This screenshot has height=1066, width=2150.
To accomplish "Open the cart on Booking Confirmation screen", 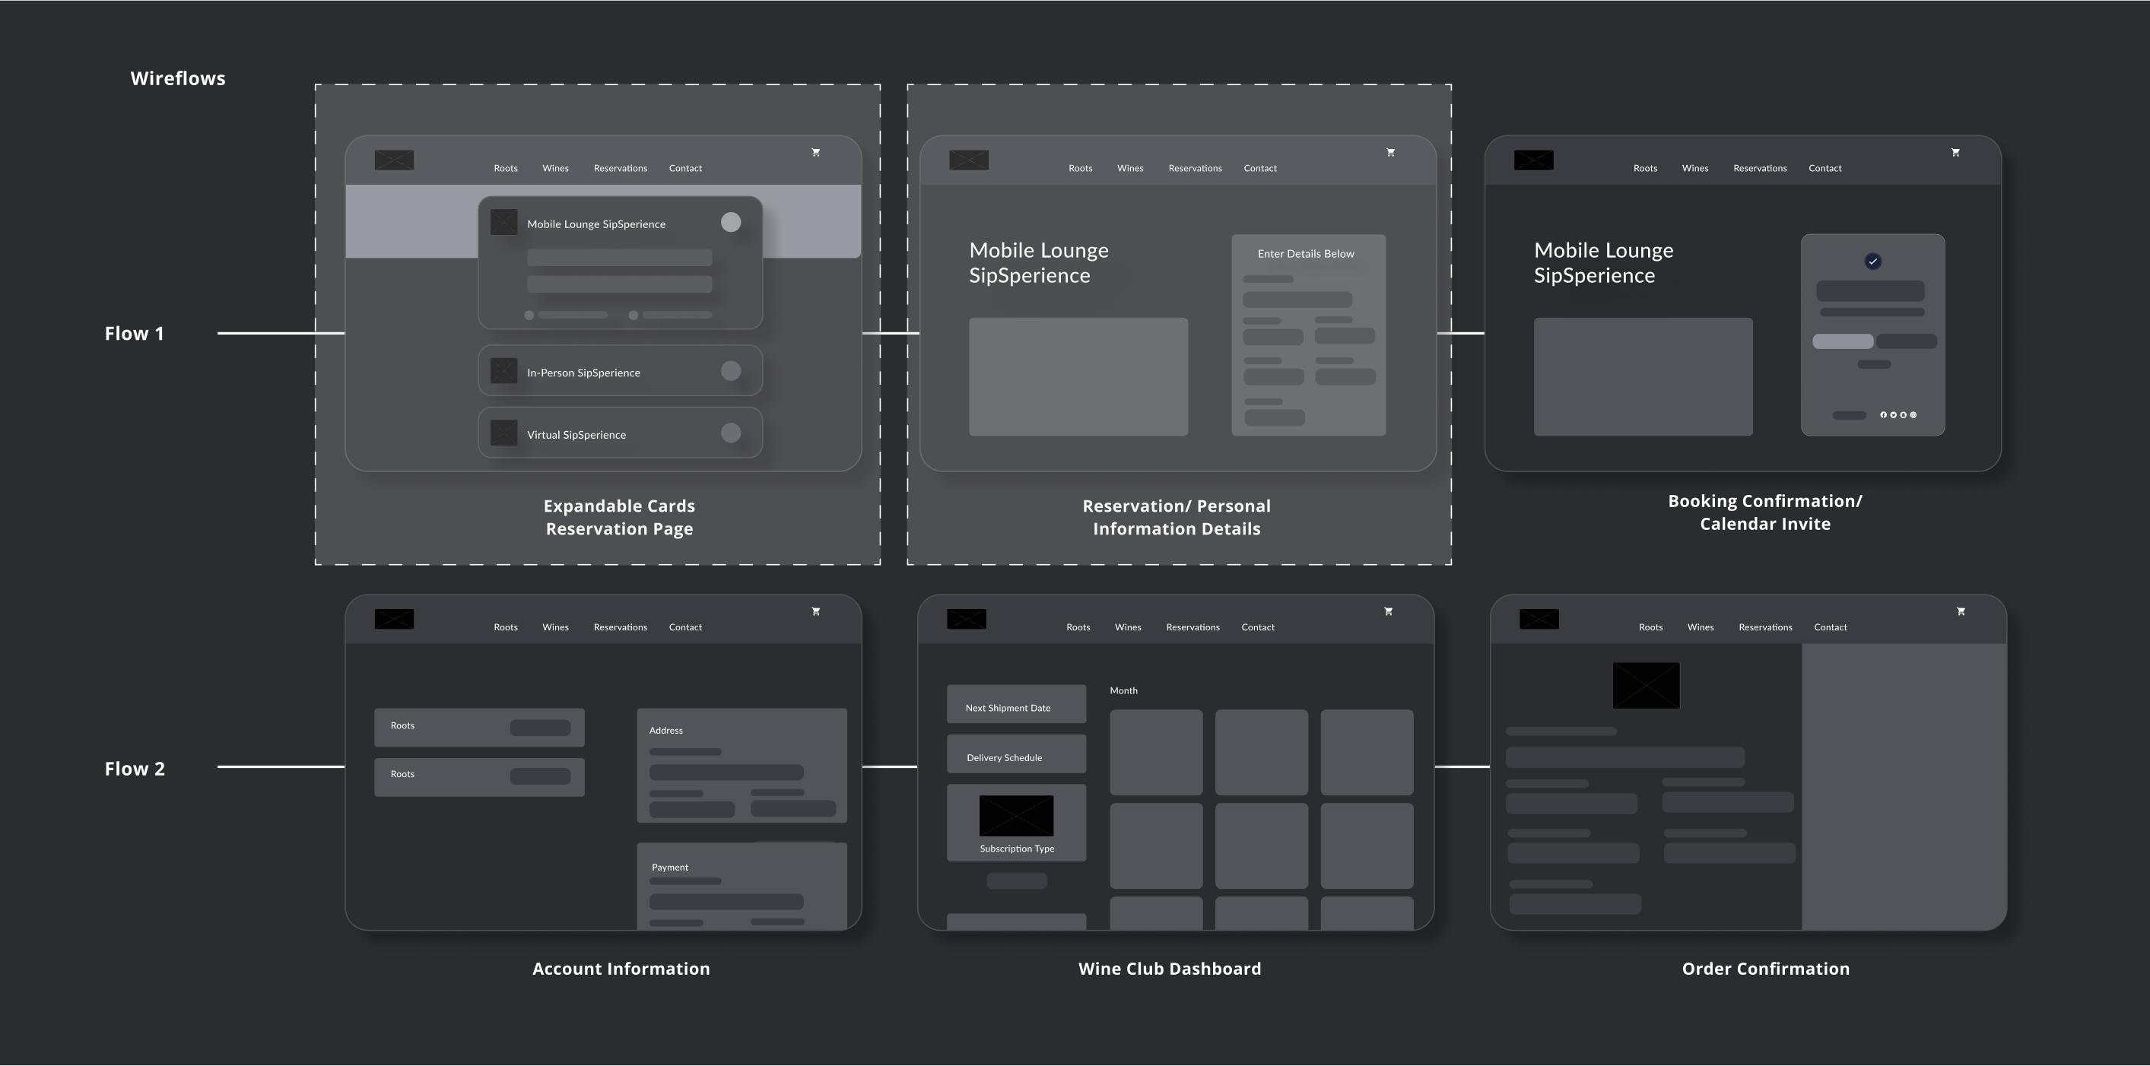I will (x=1956, y=153).
